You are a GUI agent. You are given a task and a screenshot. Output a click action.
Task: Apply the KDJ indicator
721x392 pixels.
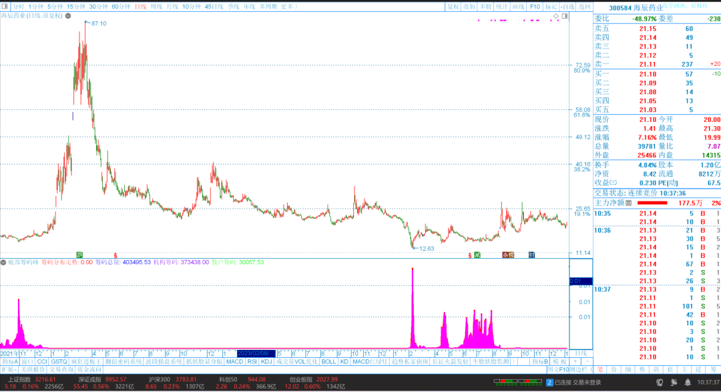[x=266, y=362]
